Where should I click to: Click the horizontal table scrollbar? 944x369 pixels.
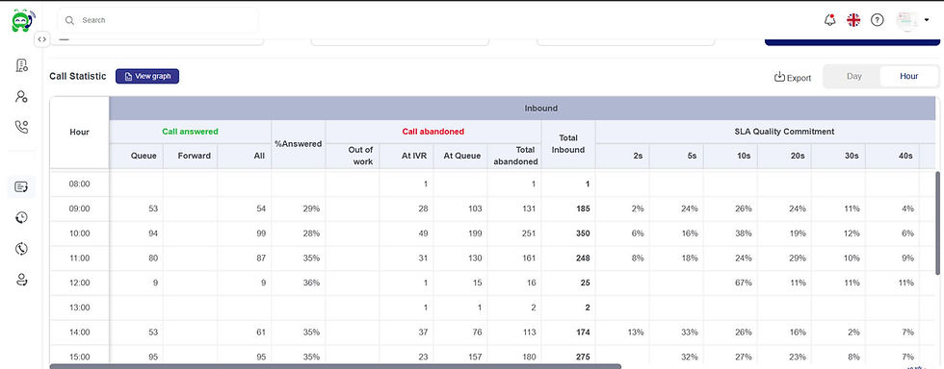pyautogui.click(x=335, y=366)
